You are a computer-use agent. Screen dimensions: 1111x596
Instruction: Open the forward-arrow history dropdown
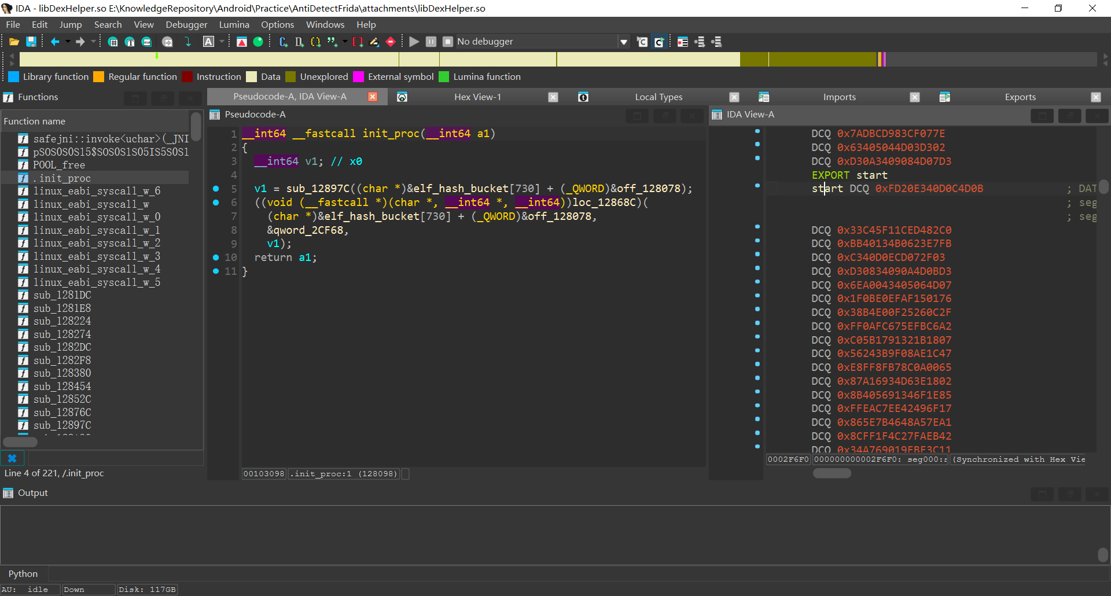click(x=93, y=42)
